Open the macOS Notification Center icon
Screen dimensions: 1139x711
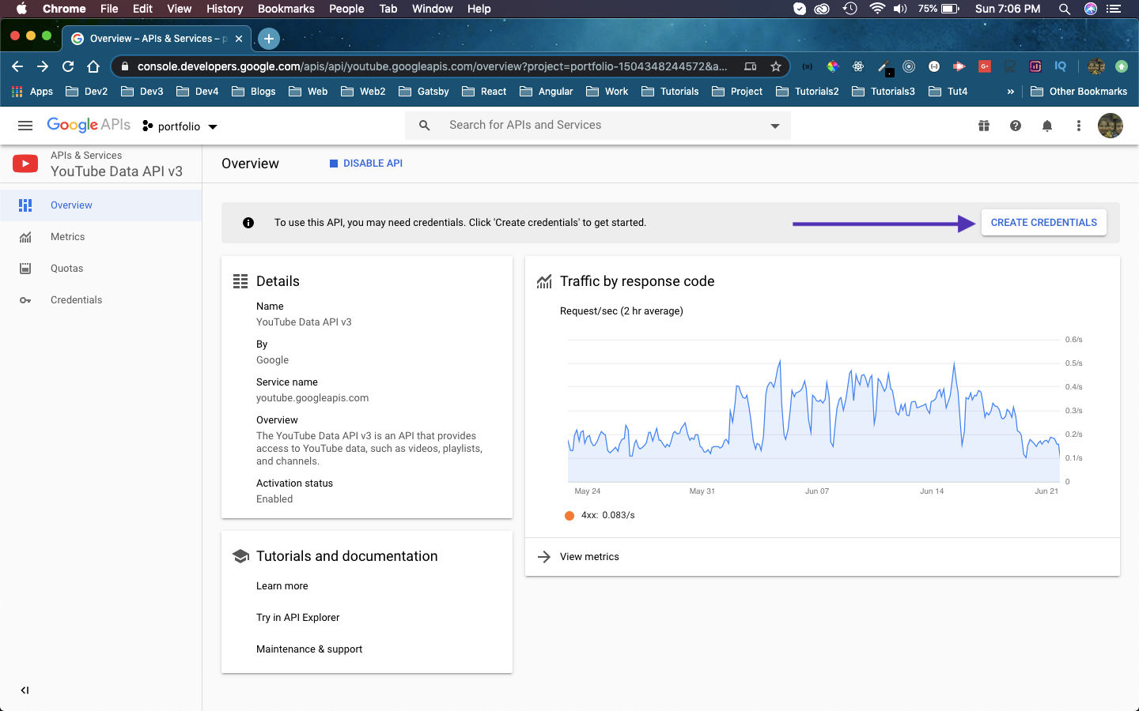coord(1114,9)
